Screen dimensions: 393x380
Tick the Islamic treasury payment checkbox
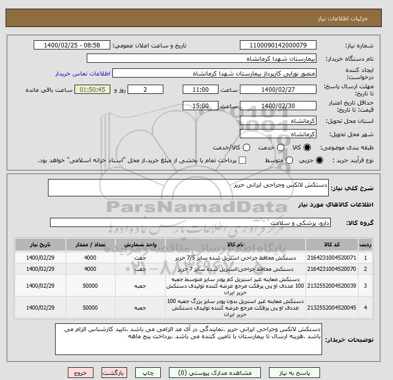242,160
